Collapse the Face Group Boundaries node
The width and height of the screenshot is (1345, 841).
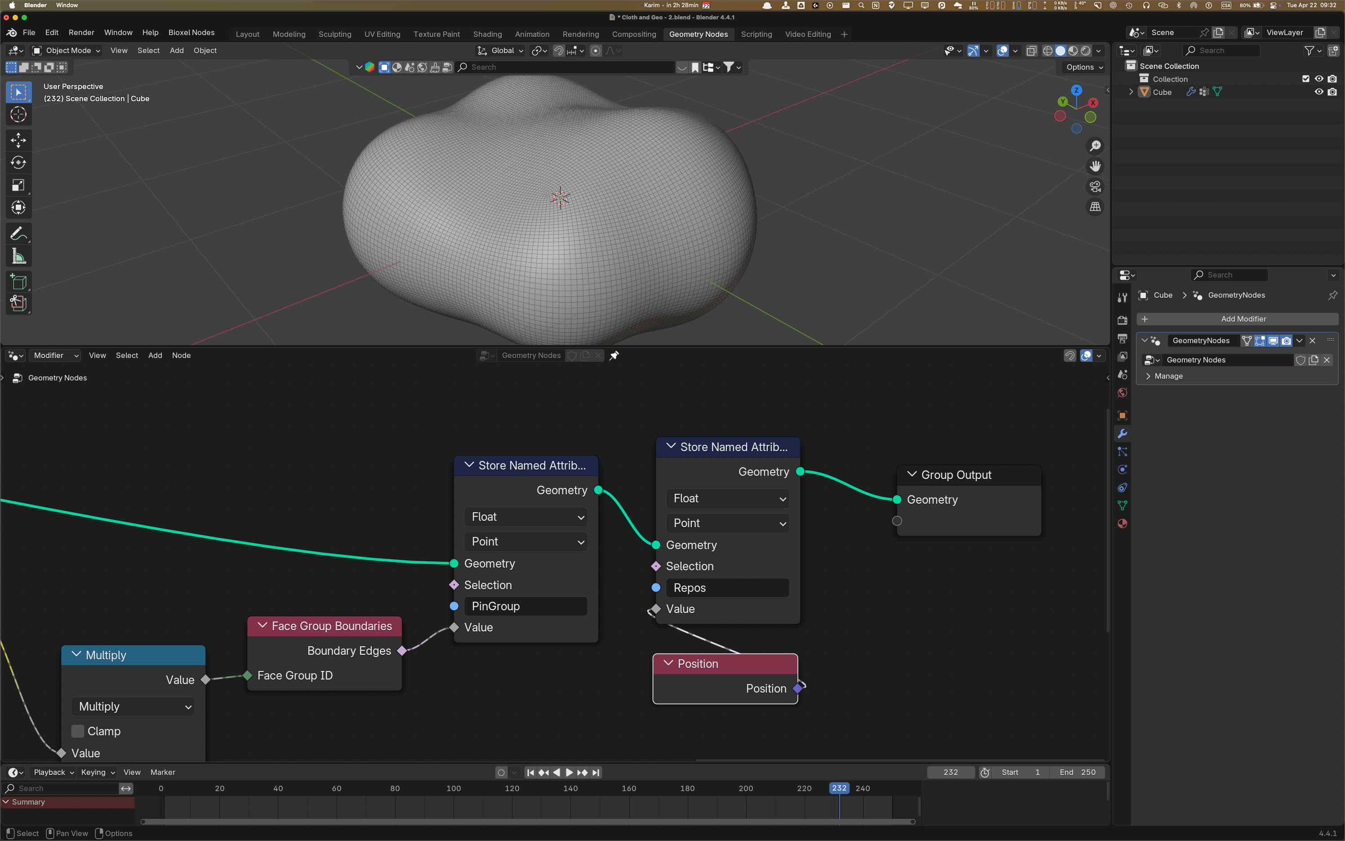263,626
